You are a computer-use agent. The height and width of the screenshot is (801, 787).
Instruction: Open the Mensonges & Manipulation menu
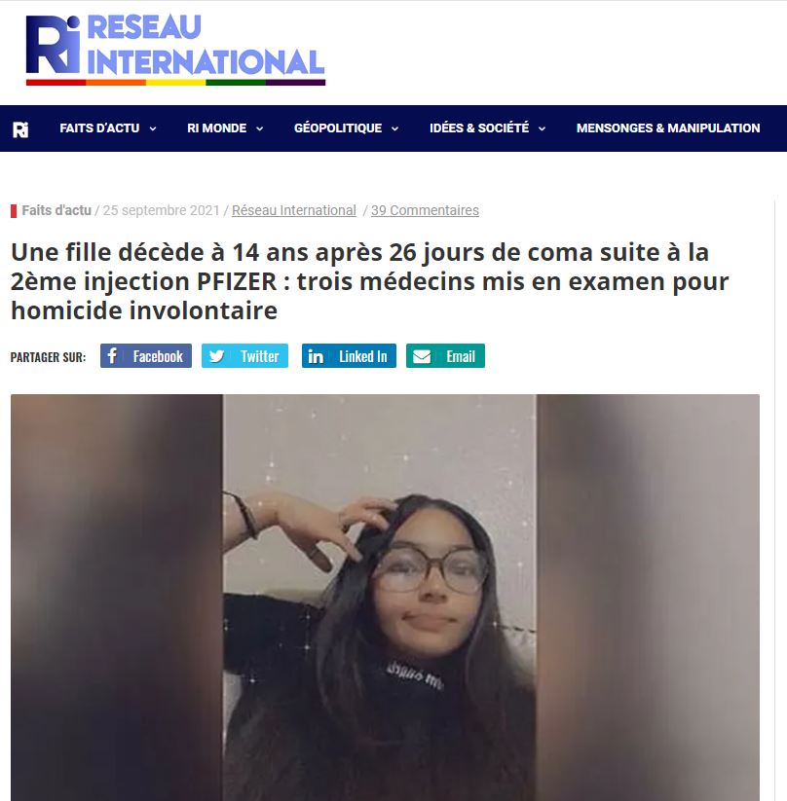tap(668, 128)
